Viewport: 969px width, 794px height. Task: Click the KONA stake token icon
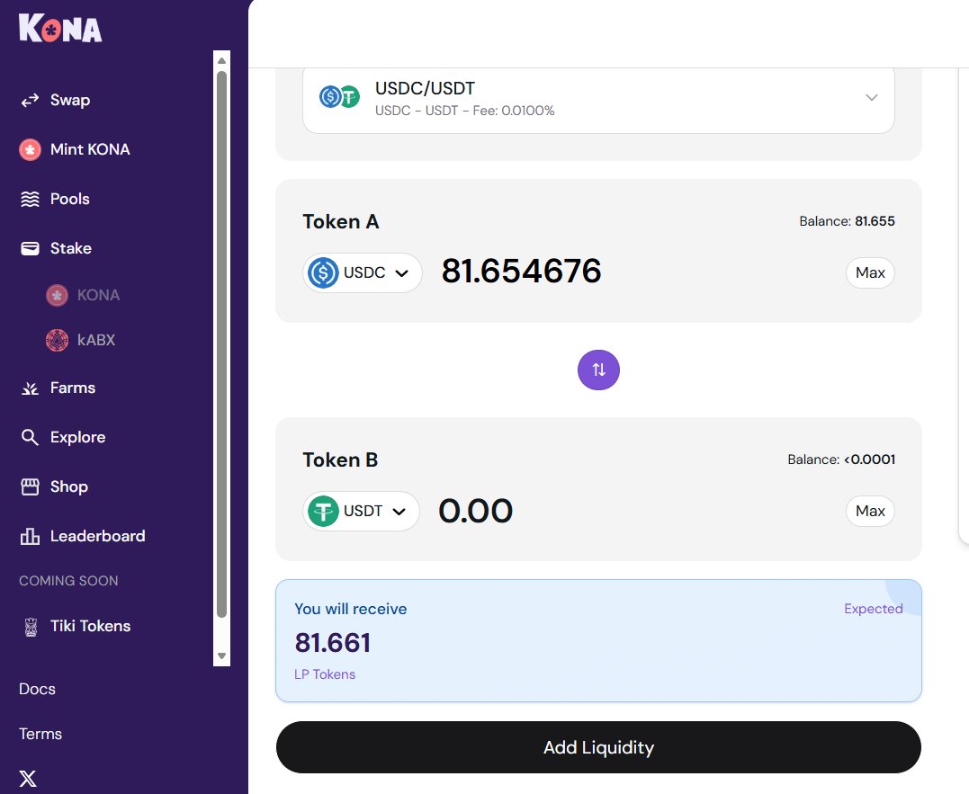click(57, 296)
